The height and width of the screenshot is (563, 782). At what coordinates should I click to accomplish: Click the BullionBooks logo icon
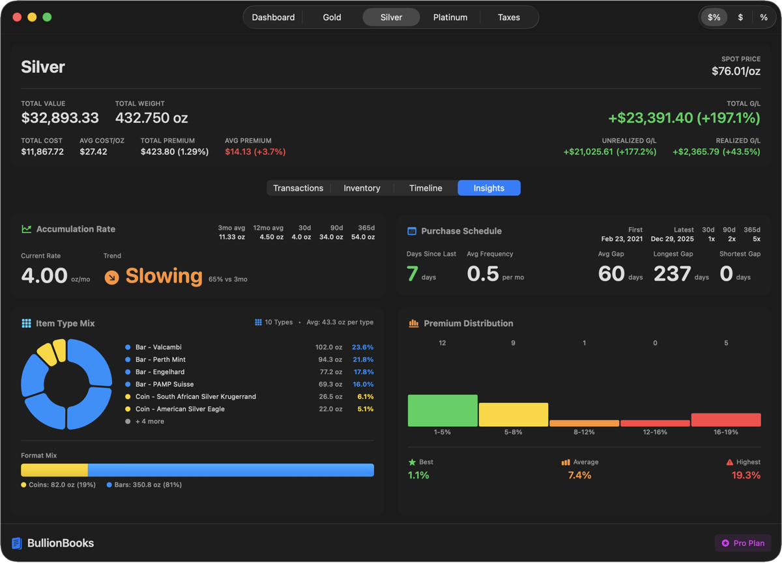coord(17,543)
